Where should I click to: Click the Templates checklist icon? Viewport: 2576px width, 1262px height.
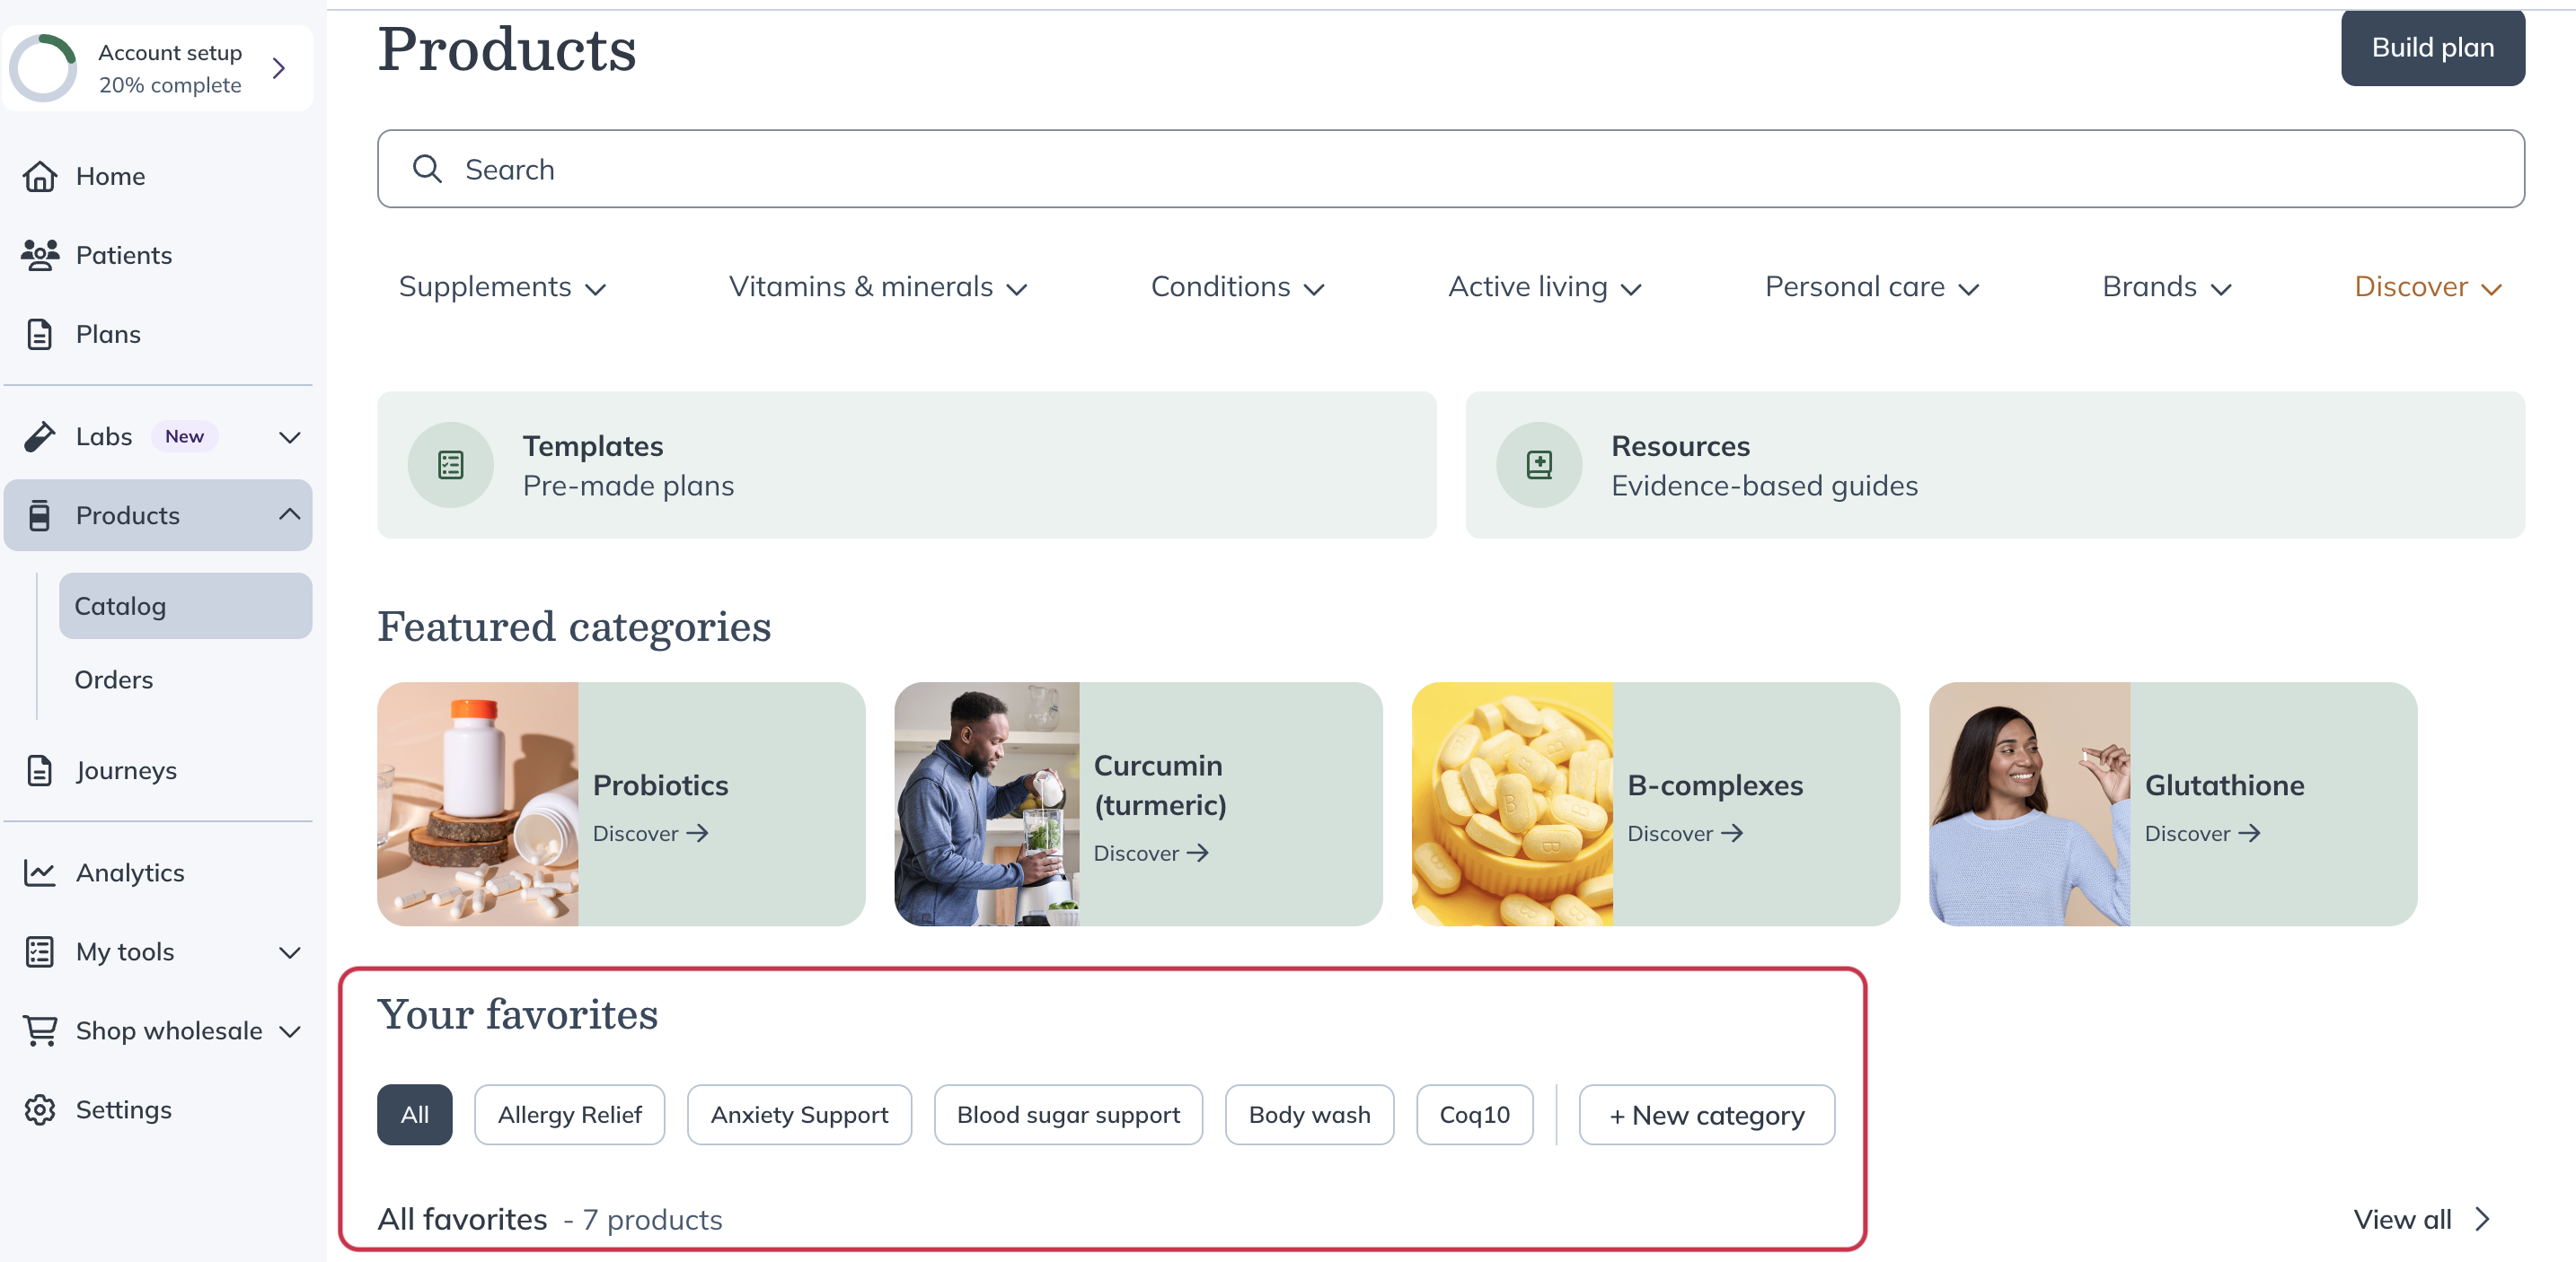[x=450, y=465]
